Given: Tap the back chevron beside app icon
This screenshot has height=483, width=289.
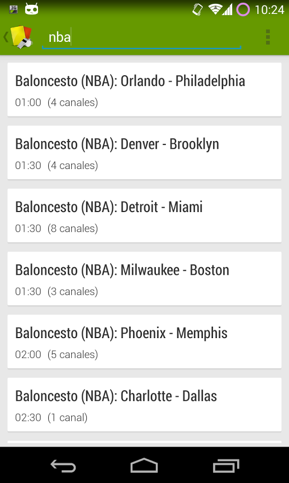Looking at the screenshot, I should (5, 37).
